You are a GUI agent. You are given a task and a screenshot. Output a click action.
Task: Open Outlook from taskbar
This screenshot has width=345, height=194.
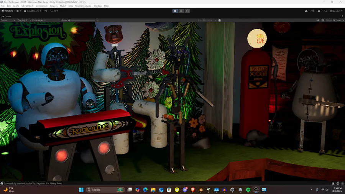coord(161,190)
